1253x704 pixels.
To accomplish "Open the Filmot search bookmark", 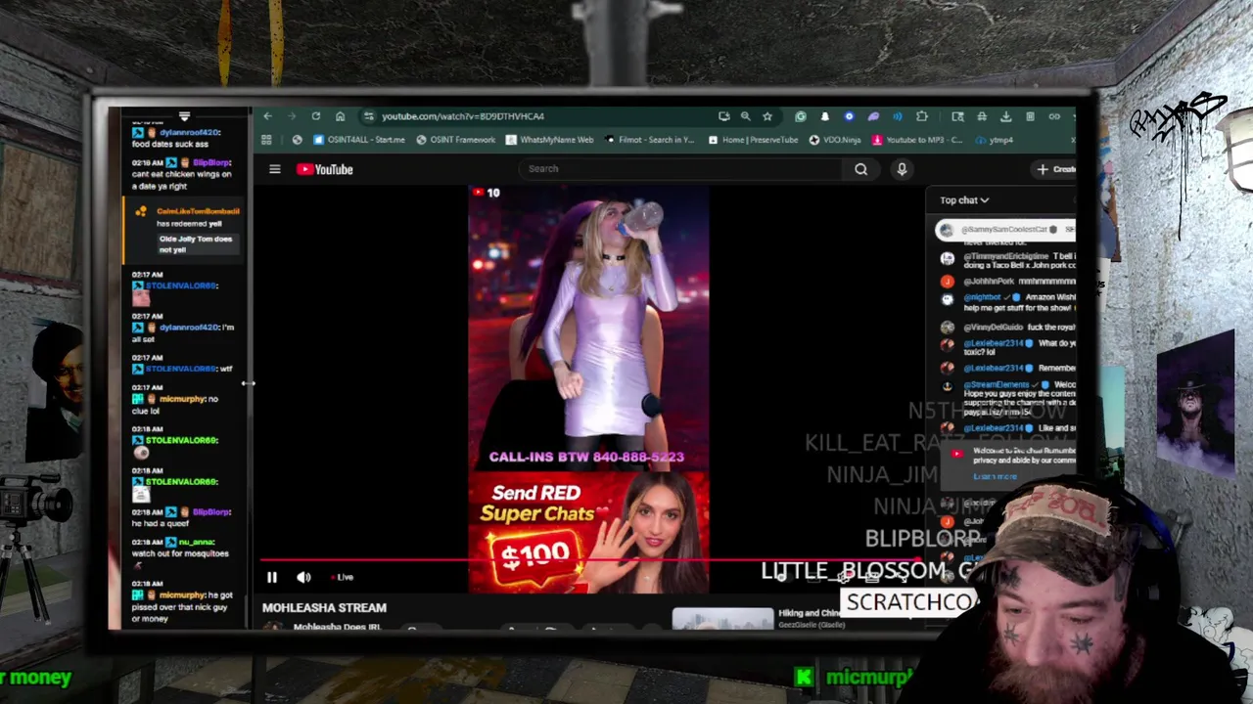I will click(650, 140).
